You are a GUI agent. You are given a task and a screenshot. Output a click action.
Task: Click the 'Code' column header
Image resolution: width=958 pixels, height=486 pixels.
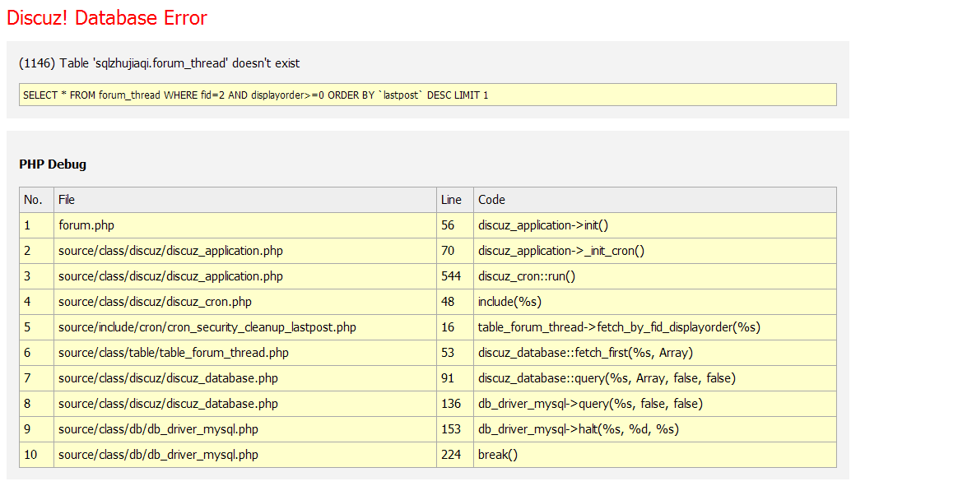[x=655, y=200]
